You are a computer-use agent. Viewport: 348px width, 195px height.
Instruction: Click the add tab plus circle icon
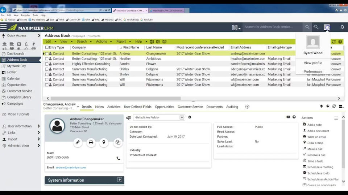pos(247,107)
